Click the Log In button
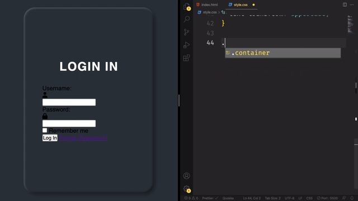This screenshot has width=358, height=201. 50,138
